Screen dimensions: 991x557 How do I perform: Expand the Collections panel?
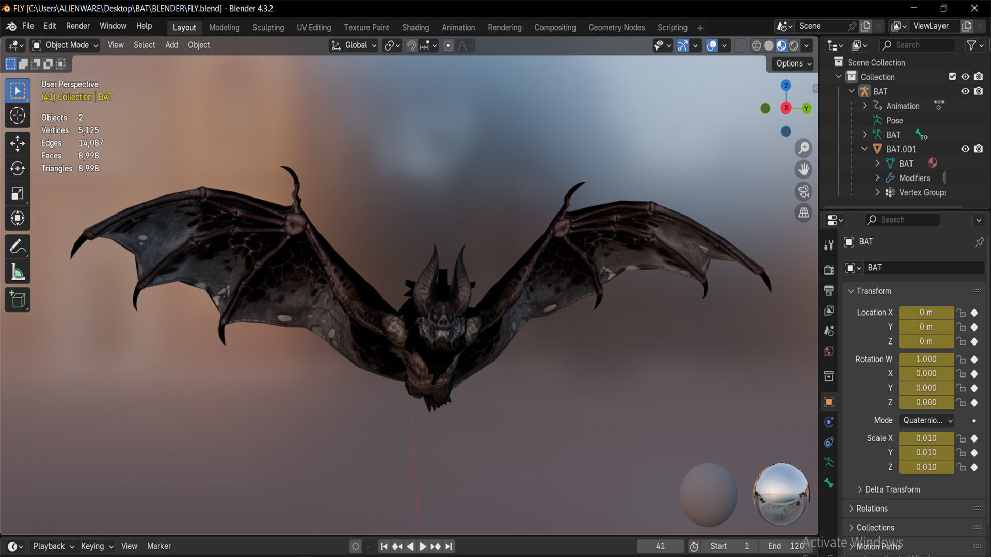(875, 528)
